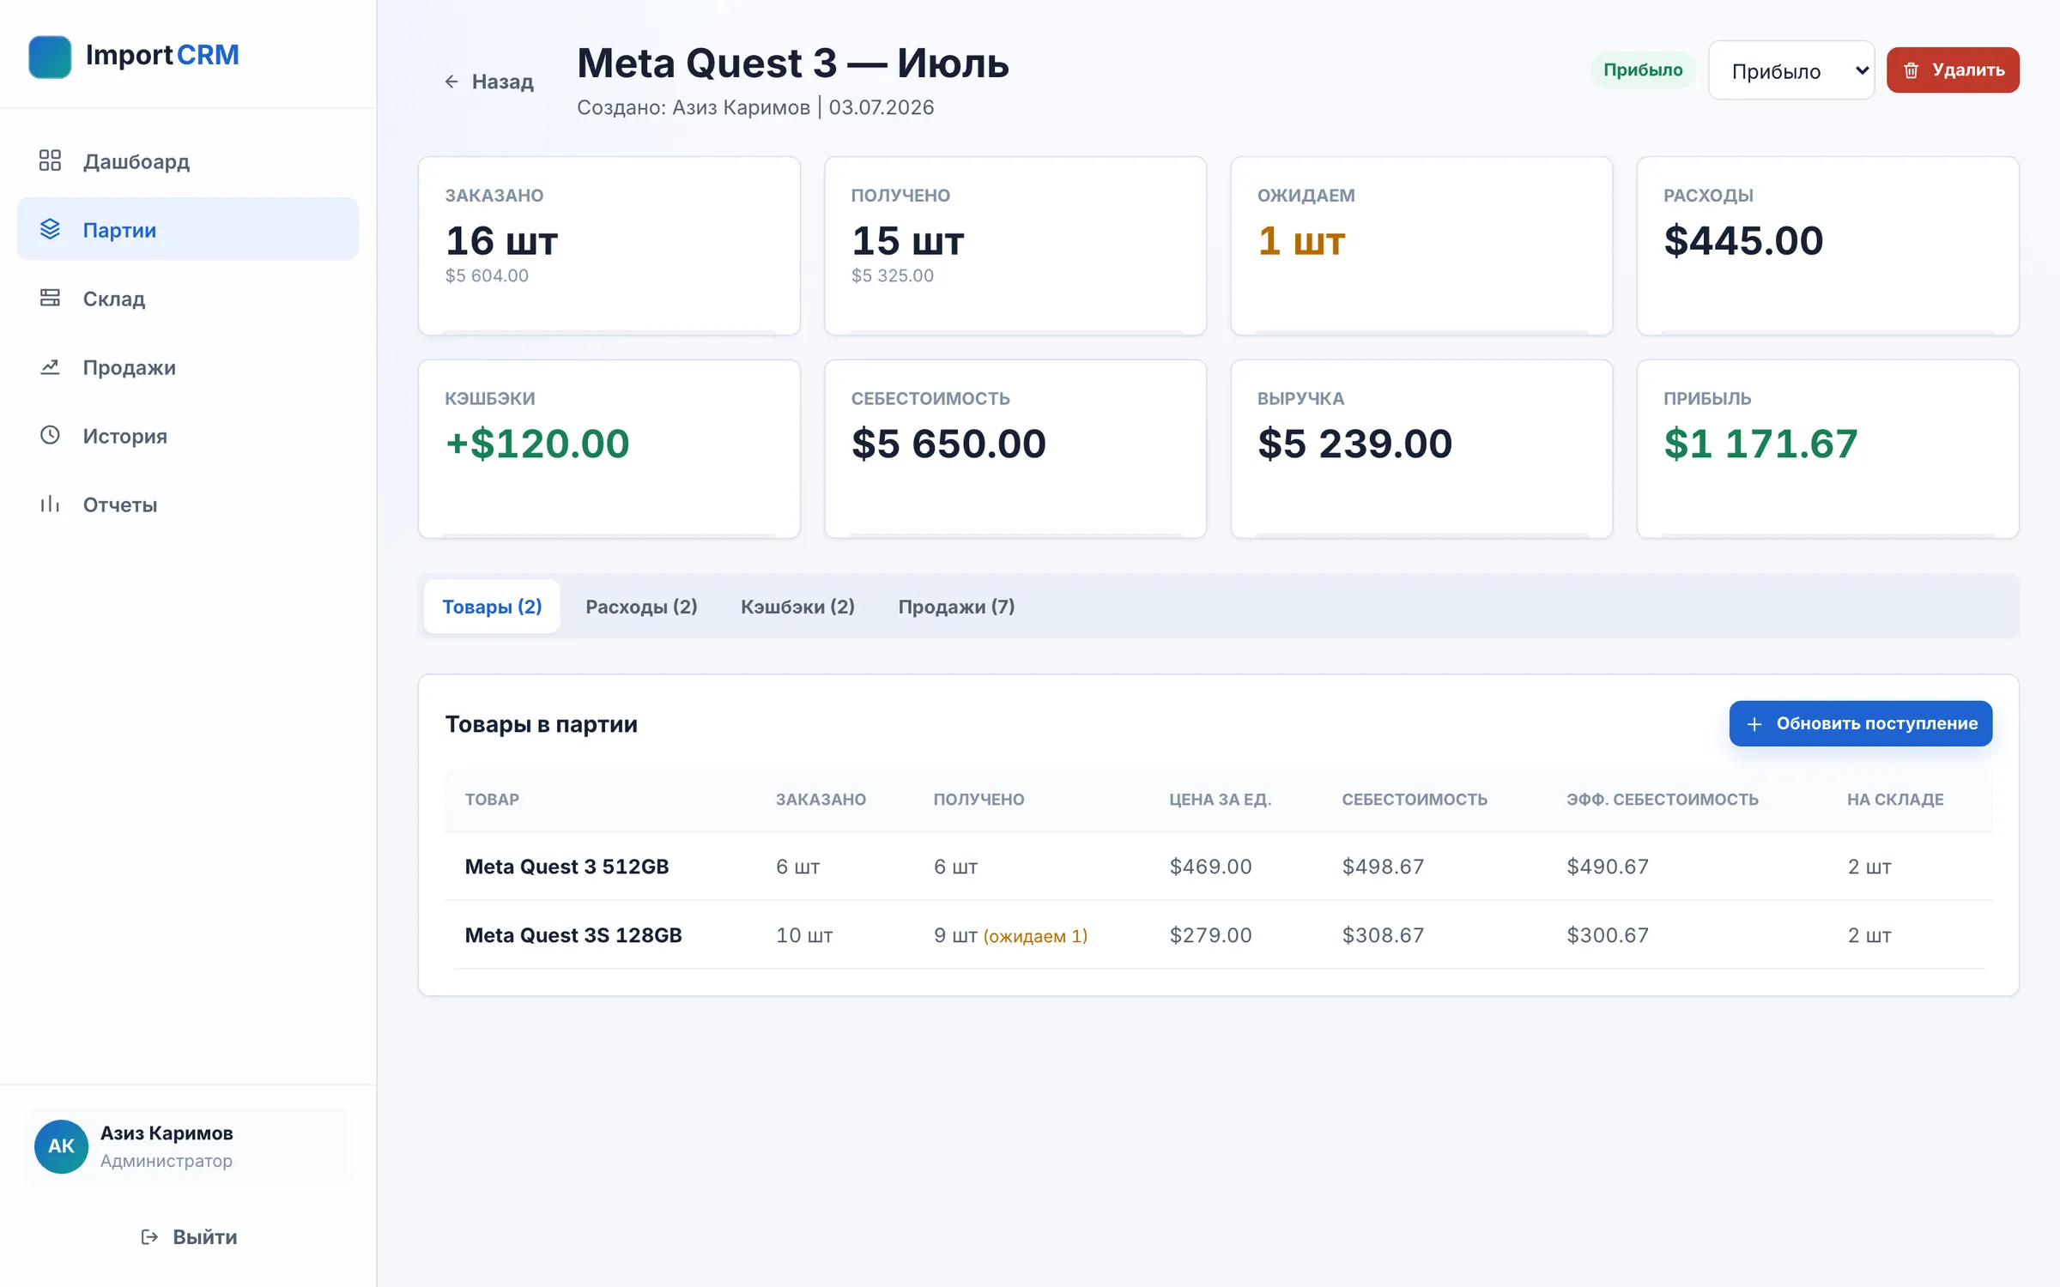Click the Выручка $5 239.00 card
The height and width of the screenshot is (1287, 2060).
pos(1421,449)
